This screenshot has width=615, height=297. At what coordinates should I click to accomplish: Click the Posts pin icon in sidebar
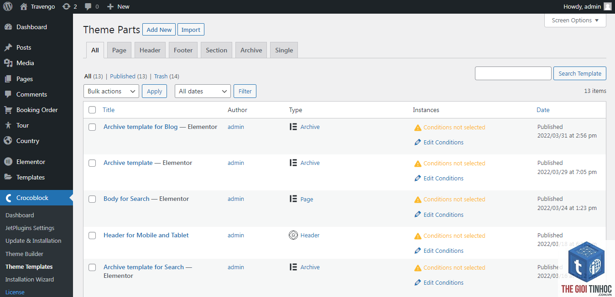(8, 47)
